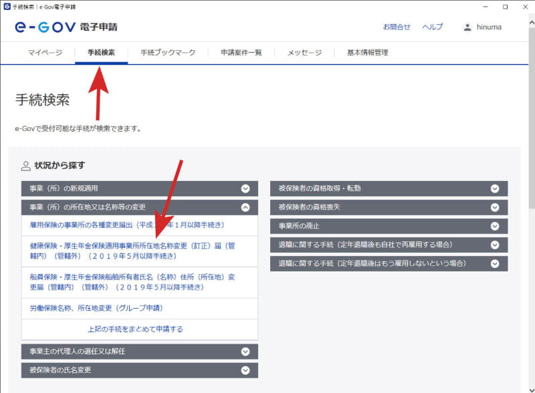Click the scrollbar up arrow
This screenshot has width=535, height=393.
[x=532, y=23]
